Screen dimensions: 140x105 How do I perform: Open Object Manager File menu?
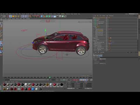[x=95, y=16]
